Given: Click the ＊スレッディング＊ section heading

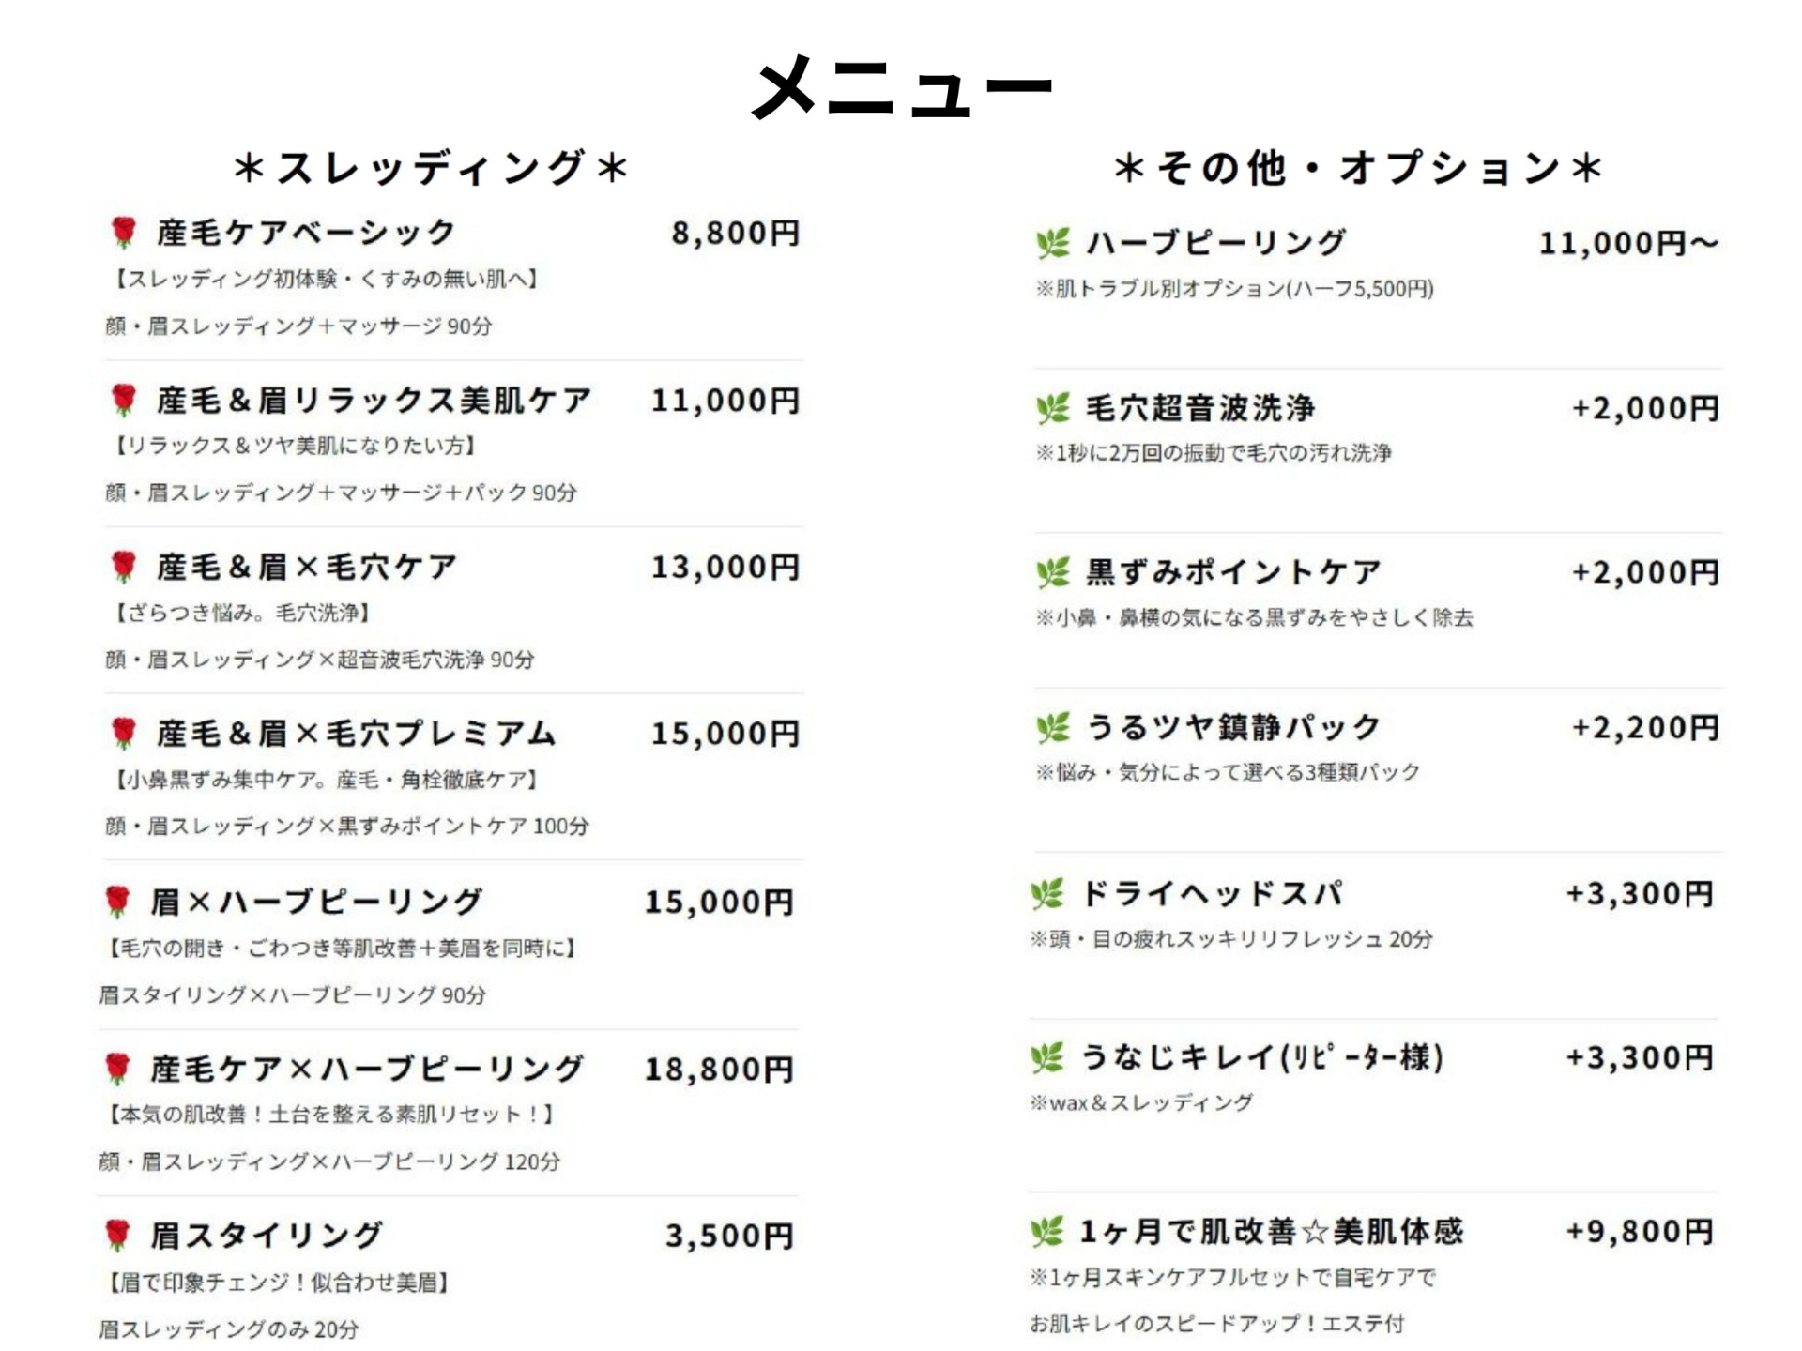Looking at the screenshot, I should [431, 168].
